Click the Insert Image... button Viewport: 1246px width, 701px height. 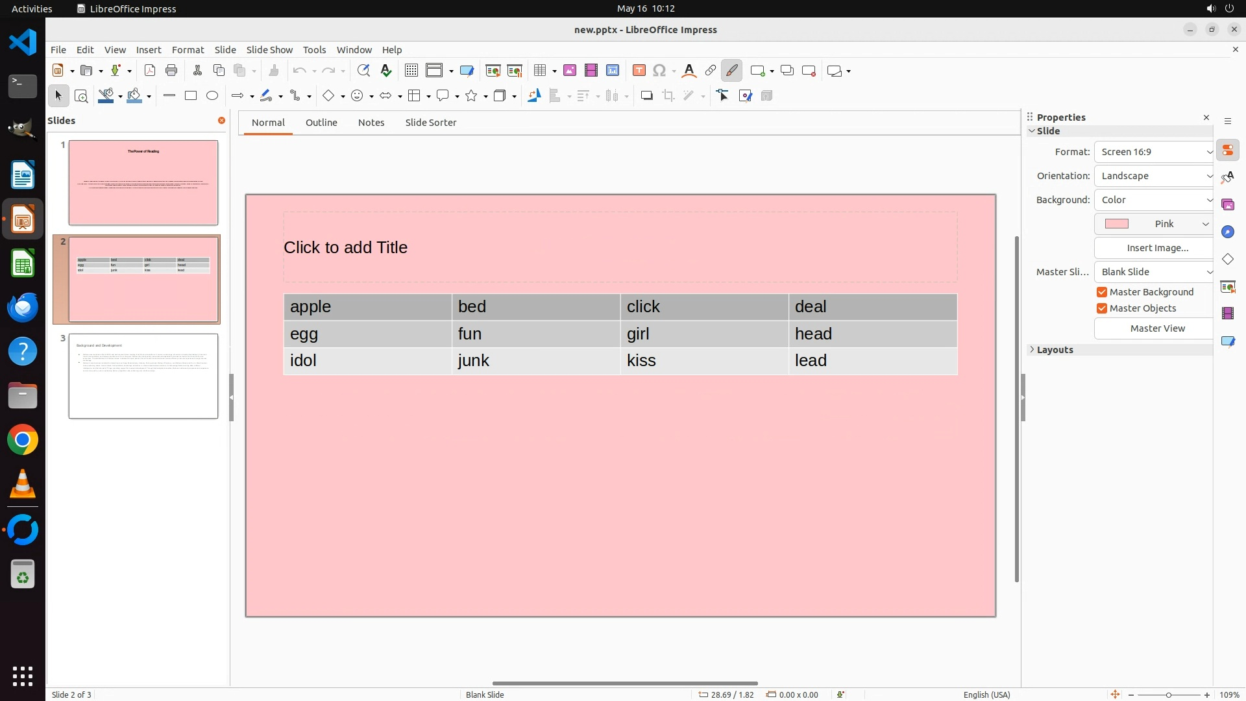tap(1157, 248)
